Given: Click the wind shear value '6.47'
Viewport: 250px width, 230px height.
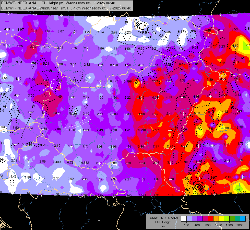Looking at the screenshot, I should click(182, 64).
